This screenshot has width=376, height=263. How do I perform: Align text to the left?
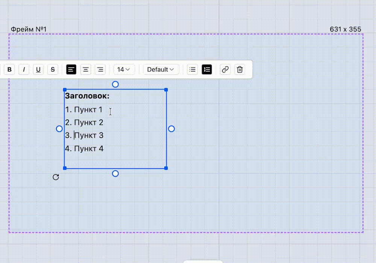tap(71, 70)
